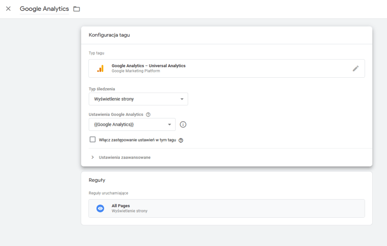Viewport: 387px width, 246px height.
Task: Expand Ustawienia zaawansowane section
Action: 124,157
